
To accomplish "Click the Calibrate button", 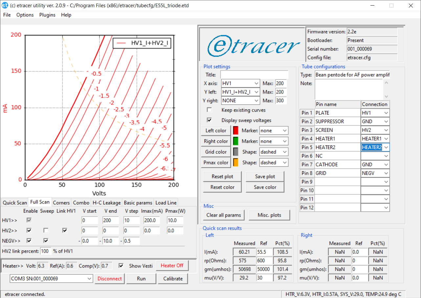I will coord(173,279).
